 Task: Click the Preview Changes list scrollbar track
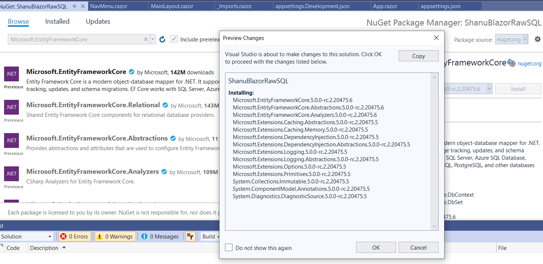click(435, 152)
